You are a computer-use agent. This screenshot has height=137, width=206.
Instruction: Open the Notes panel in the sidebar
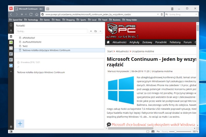pyautogui.click(x=11, y=36)
